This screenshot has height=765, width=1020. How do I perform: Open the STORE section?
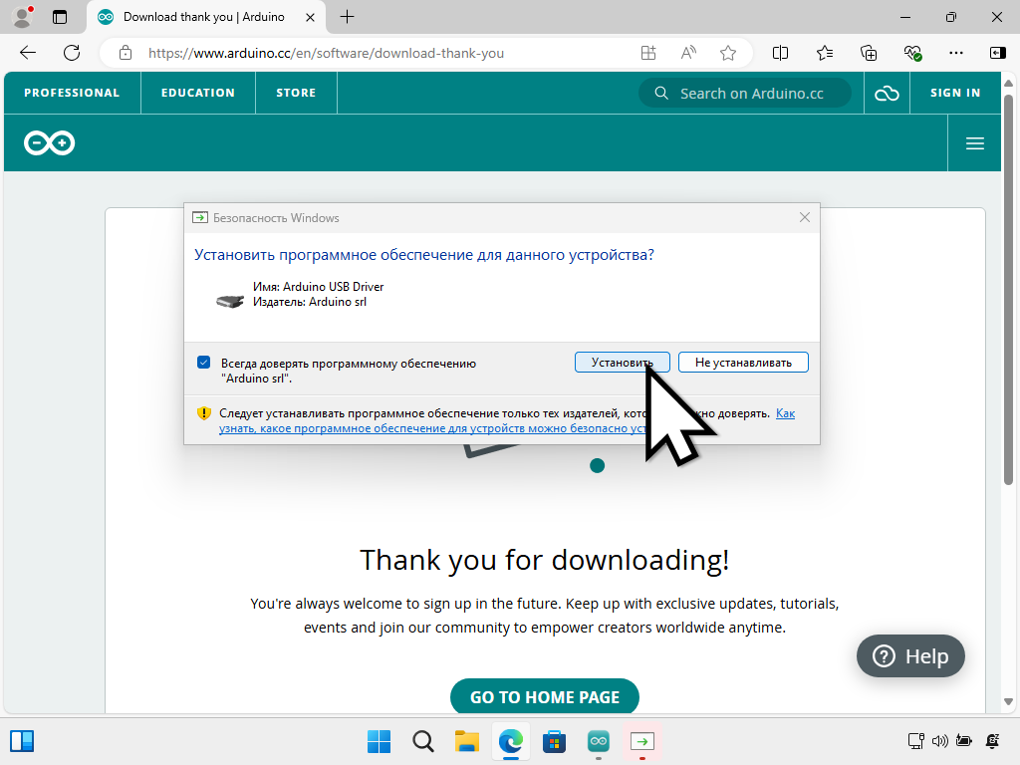pyautogui.click(x=296, y=93)
